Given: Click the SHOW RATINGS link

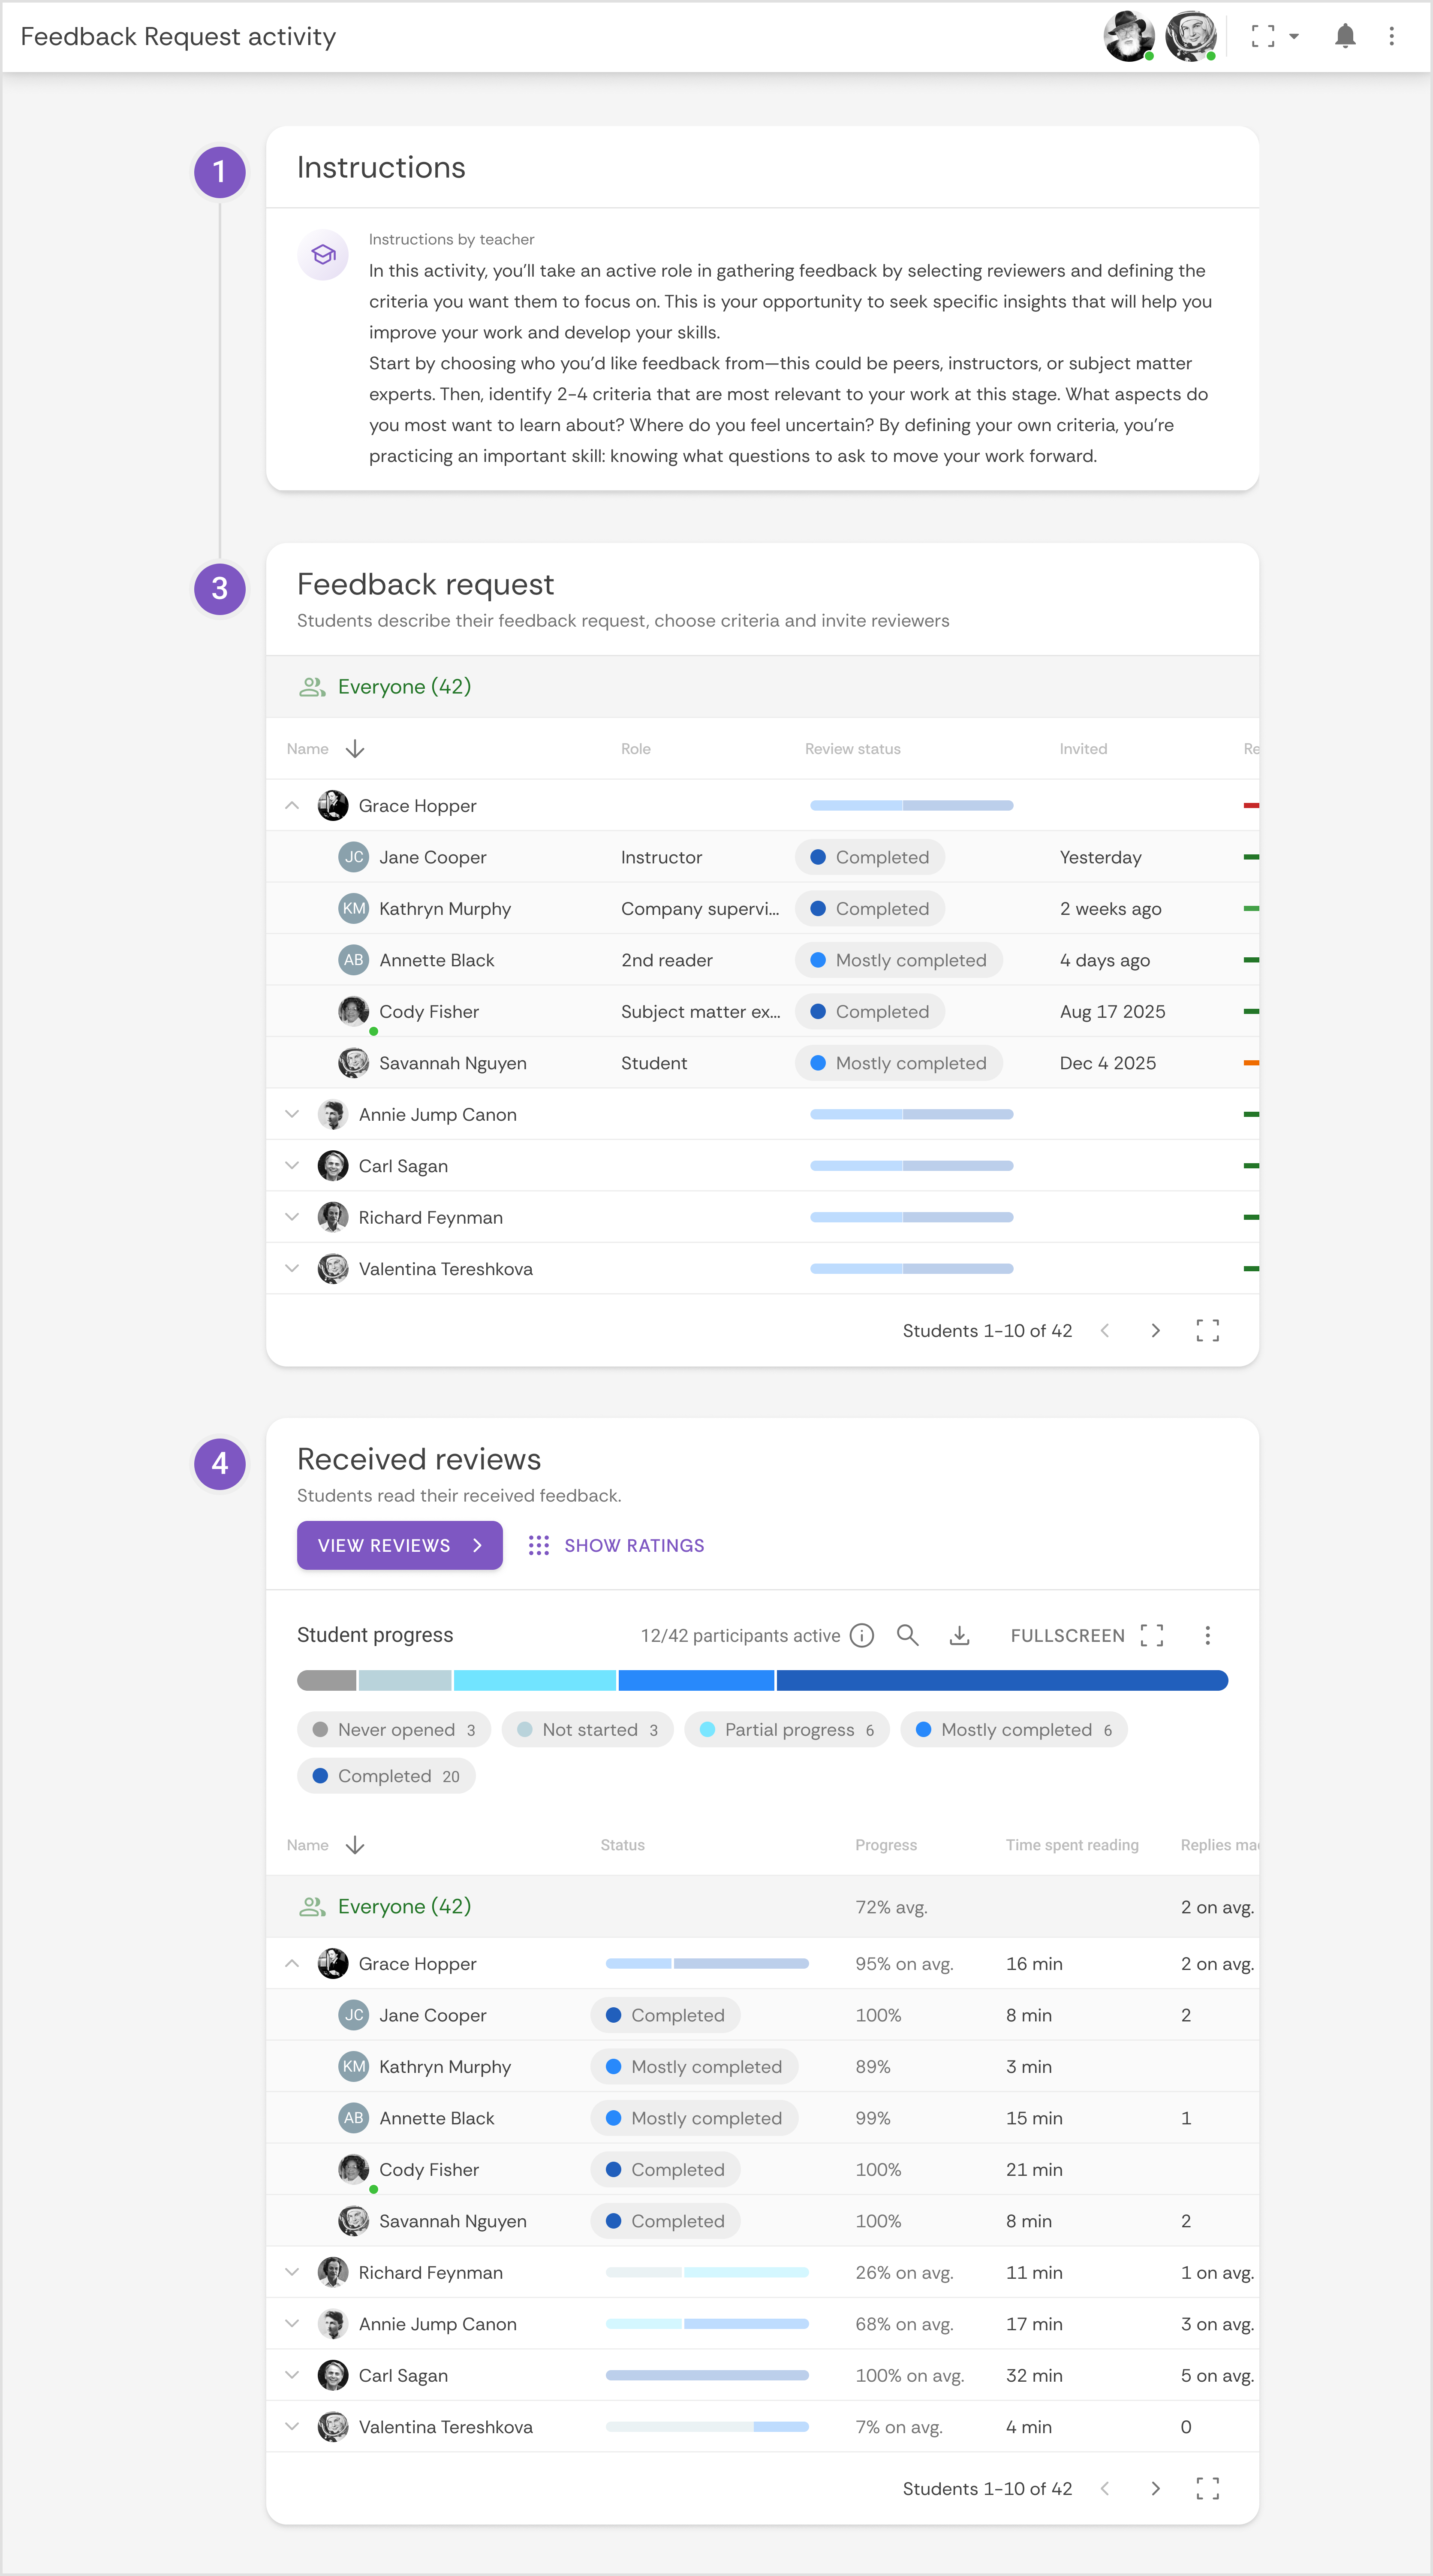Looking at the screenshot, I should click(x=634, y=1545).
